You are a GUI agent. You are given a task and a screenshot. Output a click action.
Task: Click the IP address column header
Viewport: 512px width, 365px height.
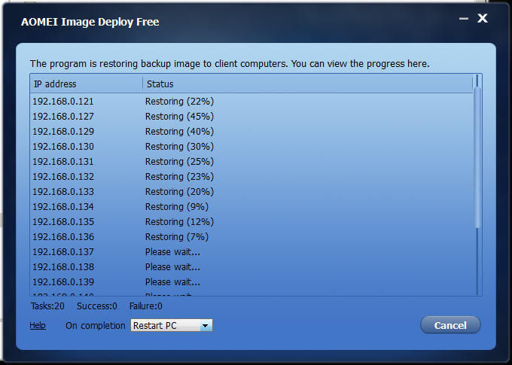coord(86,84)
